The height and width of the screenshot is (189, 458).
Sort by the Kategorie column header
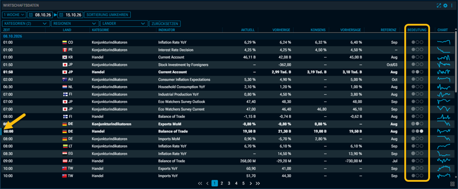point(100,30)
